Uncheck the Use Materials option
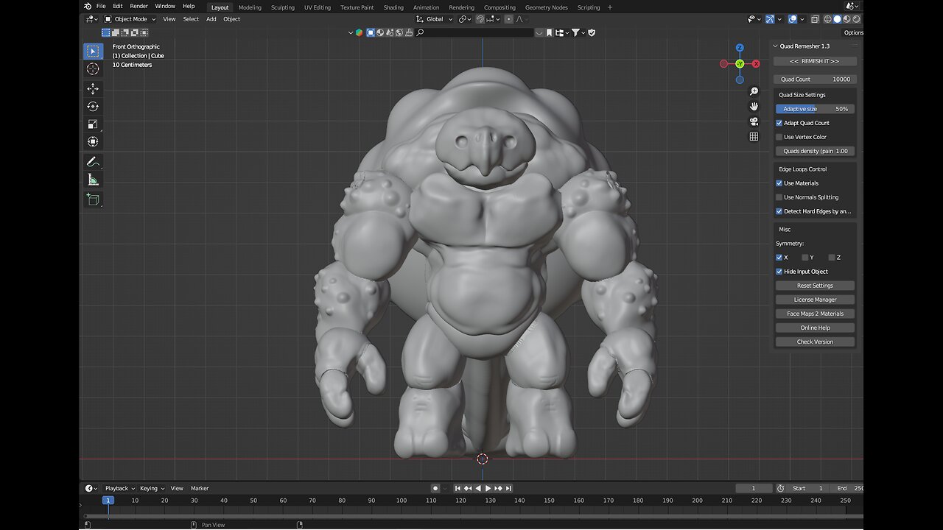The image size is (943, 530). [x=779, y=183]
